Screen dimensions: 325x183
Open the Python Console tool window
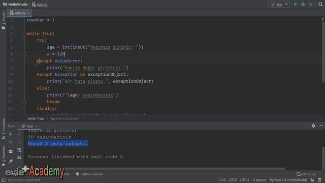89,174
